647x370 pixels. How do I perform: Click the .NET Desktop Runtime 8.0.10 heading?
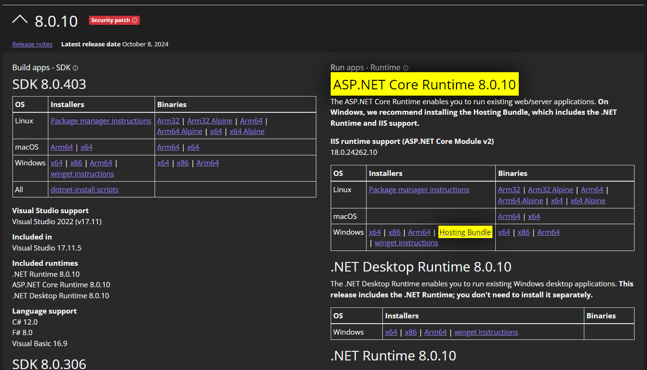click(421, 267)
